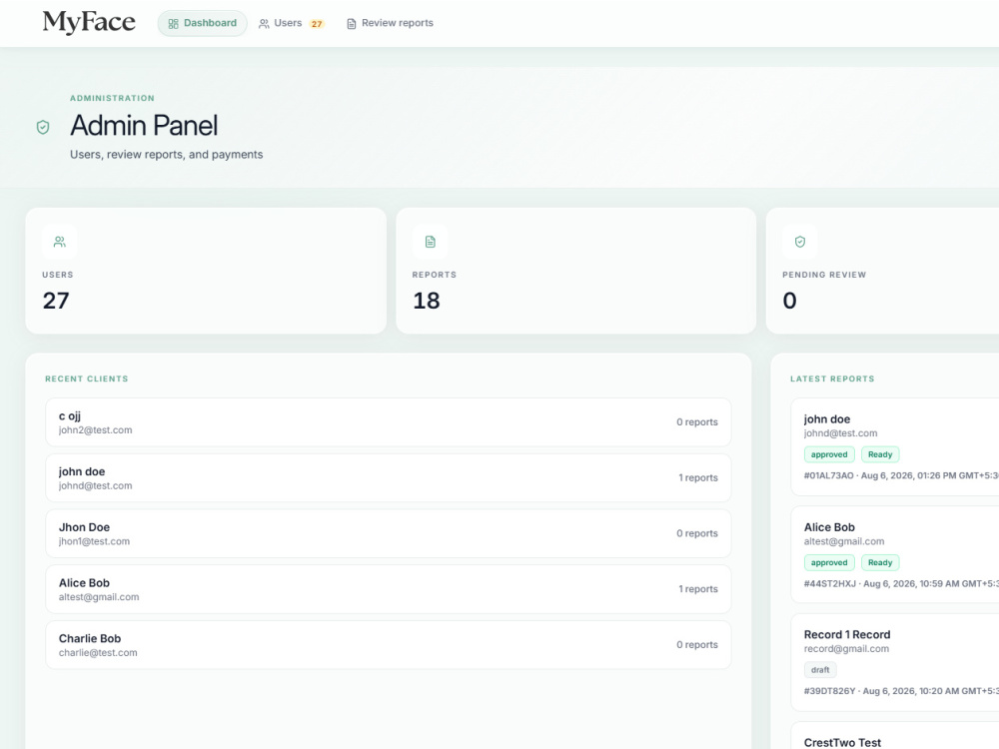This screenshot has width=999, height=749.
Task: Click email charlie@test.com
Action: [x=98, y=653]
